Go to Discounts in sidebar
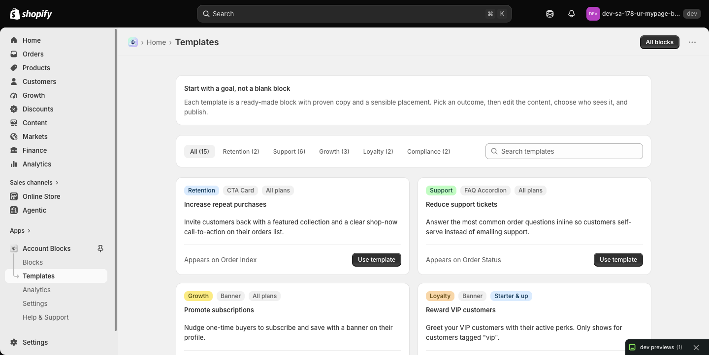Image resolution: width=709 pixels, height=355 pixels. 38,109
